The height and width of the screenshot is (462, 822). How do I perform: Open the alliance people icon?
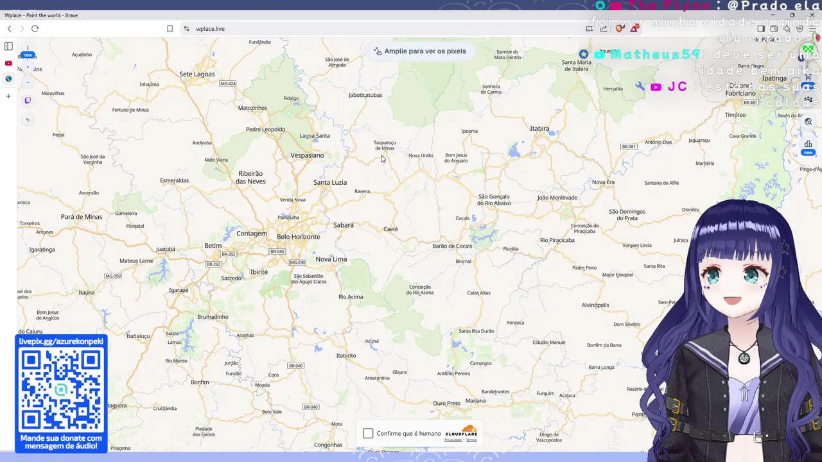point(808,99)
